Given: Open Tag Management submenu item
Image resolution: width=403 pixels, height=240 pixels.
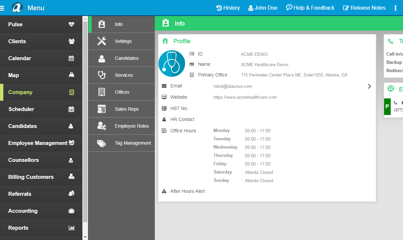Looking at the screenshot, I should [122, 143].
